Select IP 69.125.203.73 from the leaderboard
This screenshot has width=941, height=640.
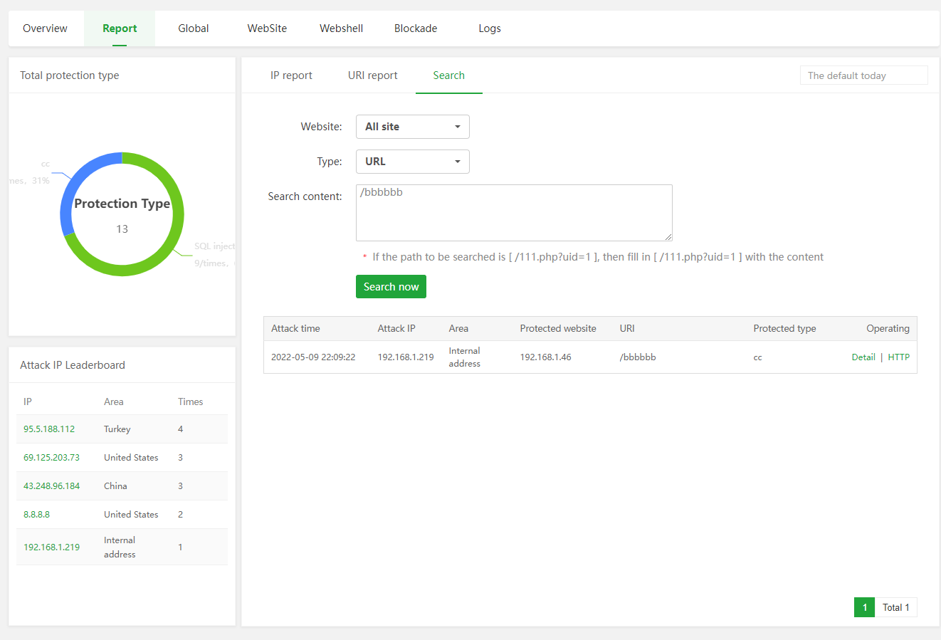[51, 458]
